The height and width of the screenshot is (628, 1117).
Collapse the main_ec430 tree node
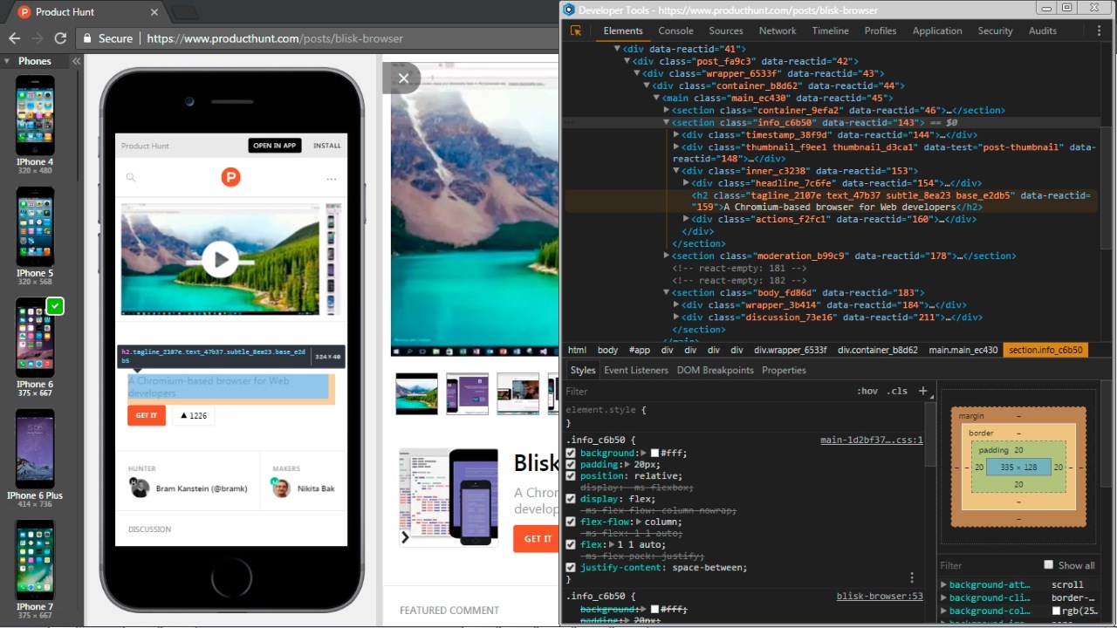pyautogui.click(x=656, y=98)
